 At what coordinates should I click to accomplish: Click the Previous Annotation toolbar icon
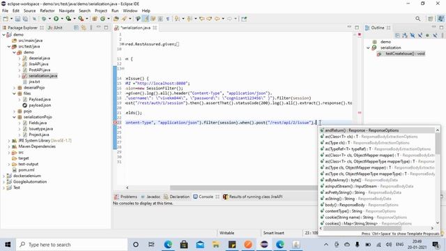tap(190, 19)
